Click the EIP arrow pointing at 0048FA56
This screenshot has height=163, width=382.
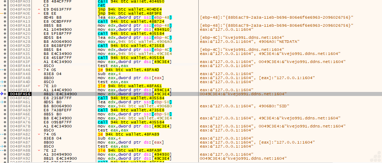(2, 94)
